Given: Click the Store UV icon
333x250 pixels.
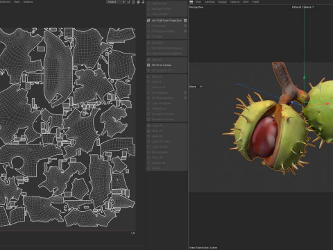Looking at the screenshot, I should [148, 158].
